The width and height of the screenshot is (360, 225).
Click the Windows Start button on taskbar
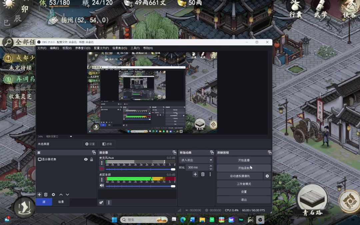[114, 220]
